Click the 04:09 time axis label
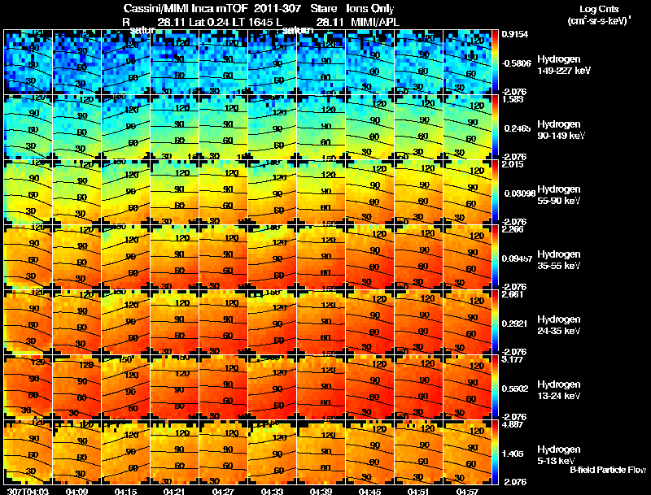This screenshot has width=651, height=495. 76,491
